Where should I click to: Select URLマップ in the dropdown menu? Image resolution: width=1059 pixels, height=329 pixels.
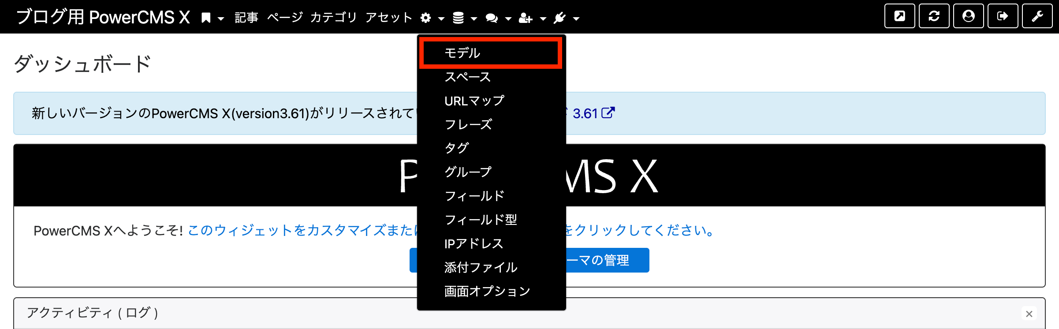pos(492,101)
